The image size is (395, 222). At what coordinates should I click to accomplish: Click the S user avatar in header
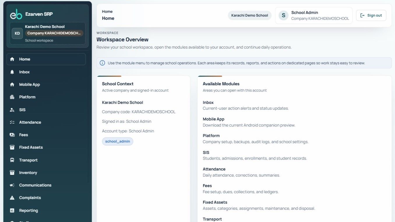(x=283, y=15)
